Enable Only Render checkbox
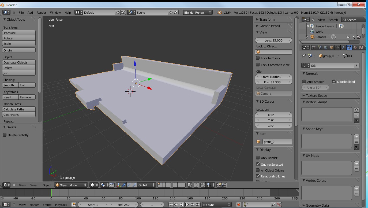This screenshot has height=208, width=368. coord(258,158)
